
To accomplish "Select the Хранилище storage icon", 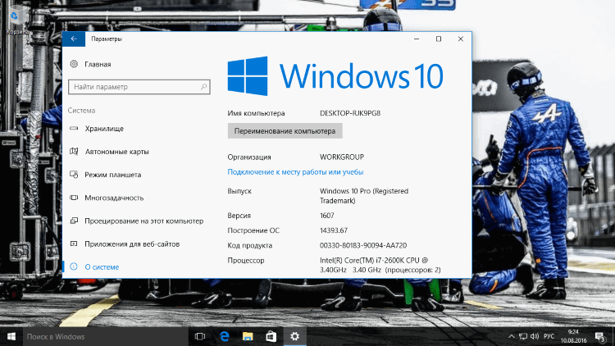I will (74, 128).
